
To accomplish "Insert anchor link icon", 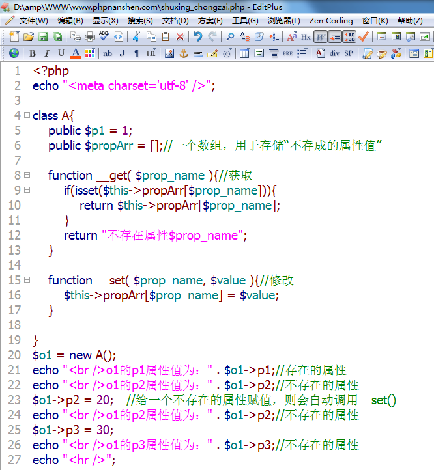I will click(184, 53).
